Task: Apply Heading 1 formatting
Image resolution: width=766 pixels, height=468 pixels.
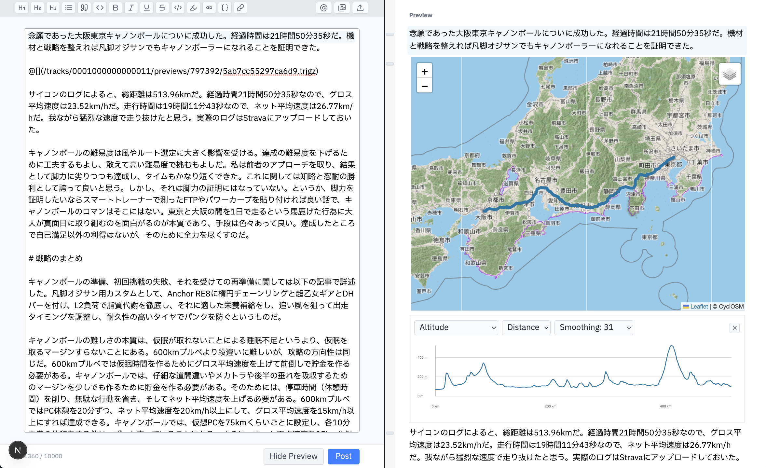Action: click(22, 8)
